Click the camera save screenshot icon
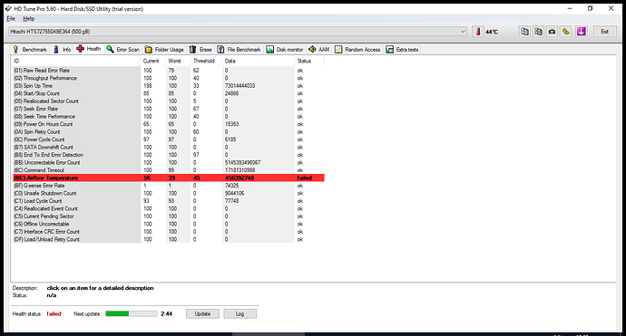Screen dimensions: 626x336 pyautogui.click(x=552, y=32)
